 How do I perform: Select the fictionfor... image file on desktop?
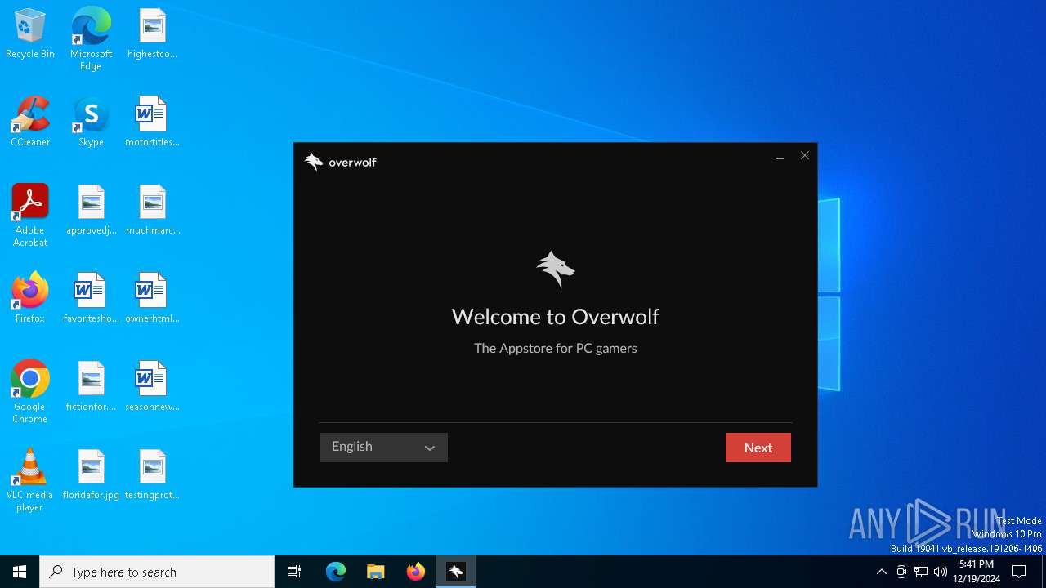click(91, 387)
